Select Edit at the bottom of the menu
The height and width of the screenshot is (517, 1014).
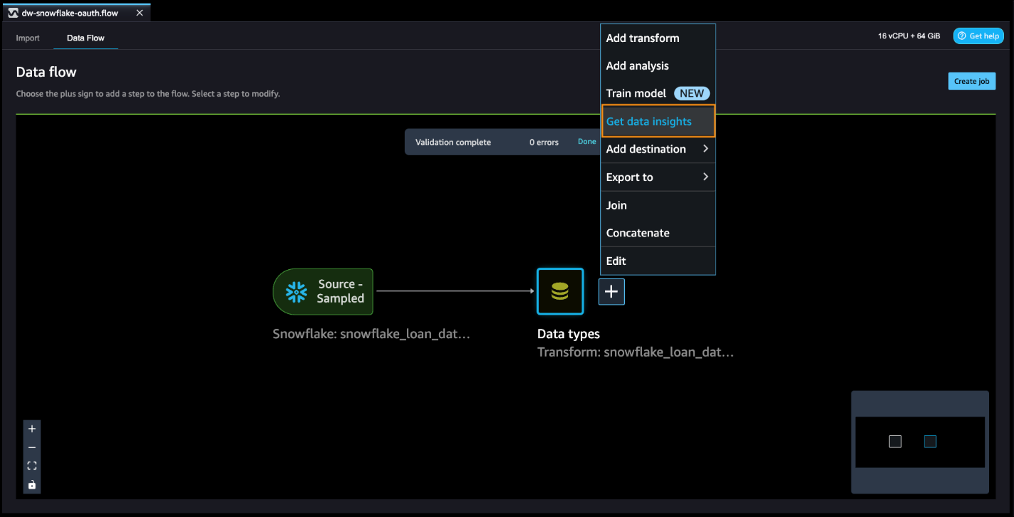coord(616,261)
